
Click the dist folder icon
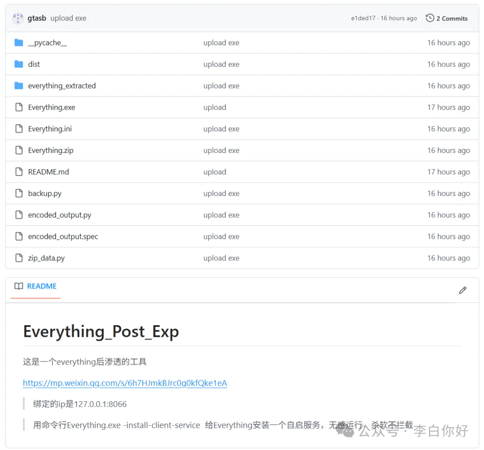pos(19,64)
